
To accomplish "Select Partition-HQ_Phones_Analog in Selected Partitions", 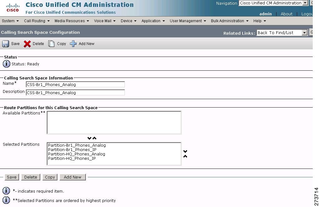I will pyautogui.click(x=76, y=154).
